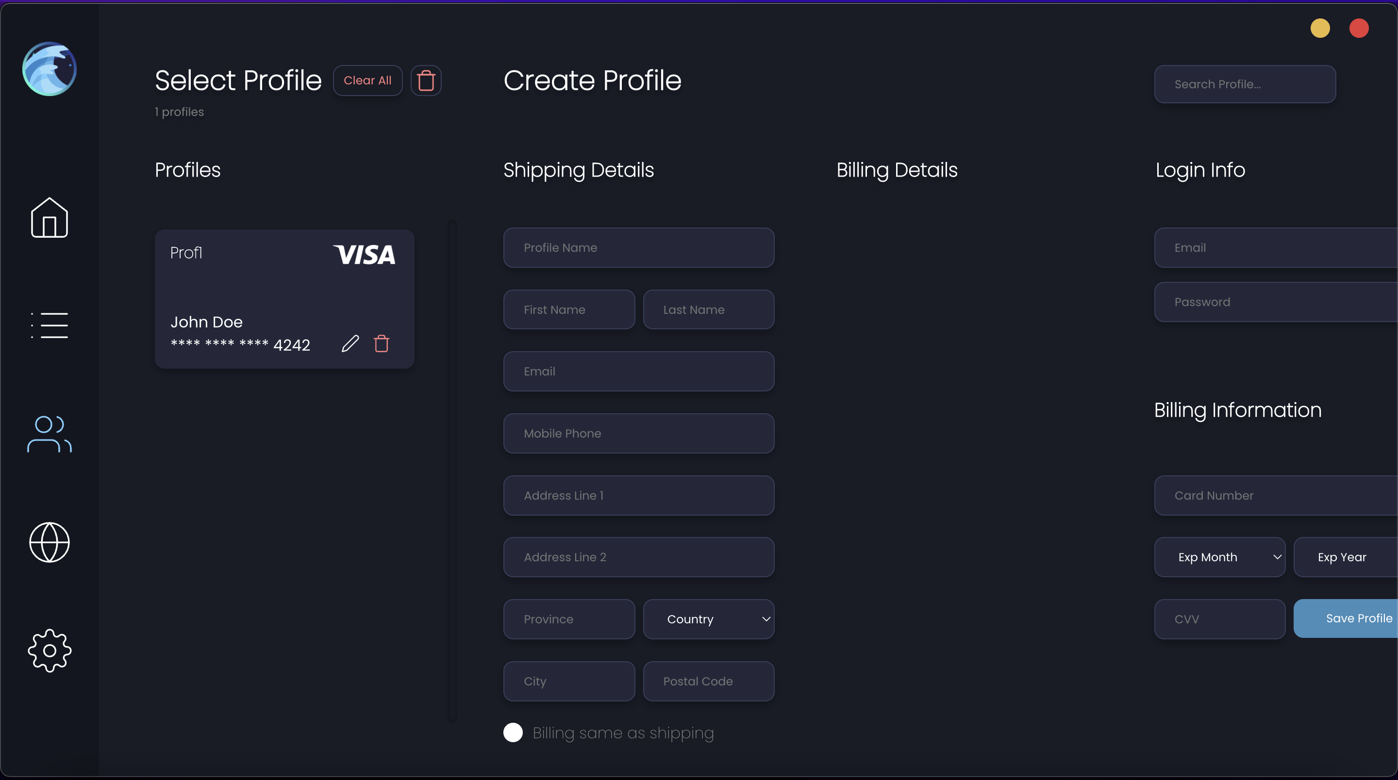Focus the Search Profile field

coord(1245,84)
